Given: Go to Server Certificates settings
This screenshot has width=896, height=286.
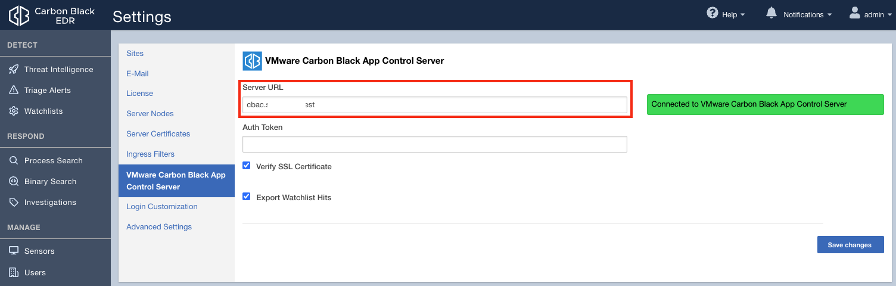Looking at the screenshot, I should point(158,134).
